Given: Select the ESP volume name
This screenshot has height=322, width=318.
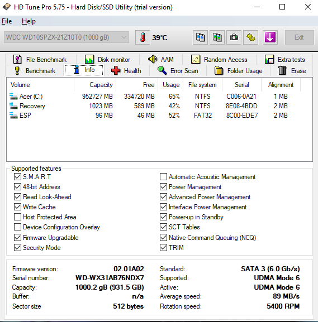Looking at the screenshot, I should [25, 116].
